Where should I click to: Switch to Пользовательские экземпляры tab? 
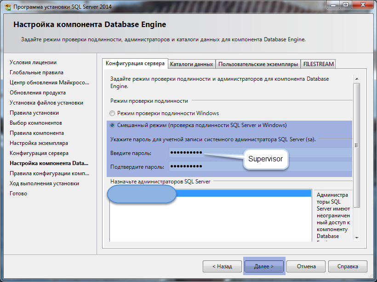click(258, 64)
